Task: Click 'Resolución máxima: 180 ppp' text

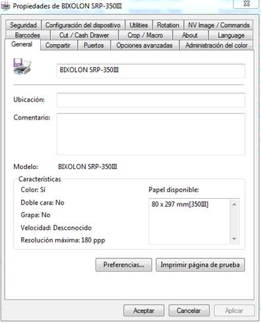Action: [63, 240]
